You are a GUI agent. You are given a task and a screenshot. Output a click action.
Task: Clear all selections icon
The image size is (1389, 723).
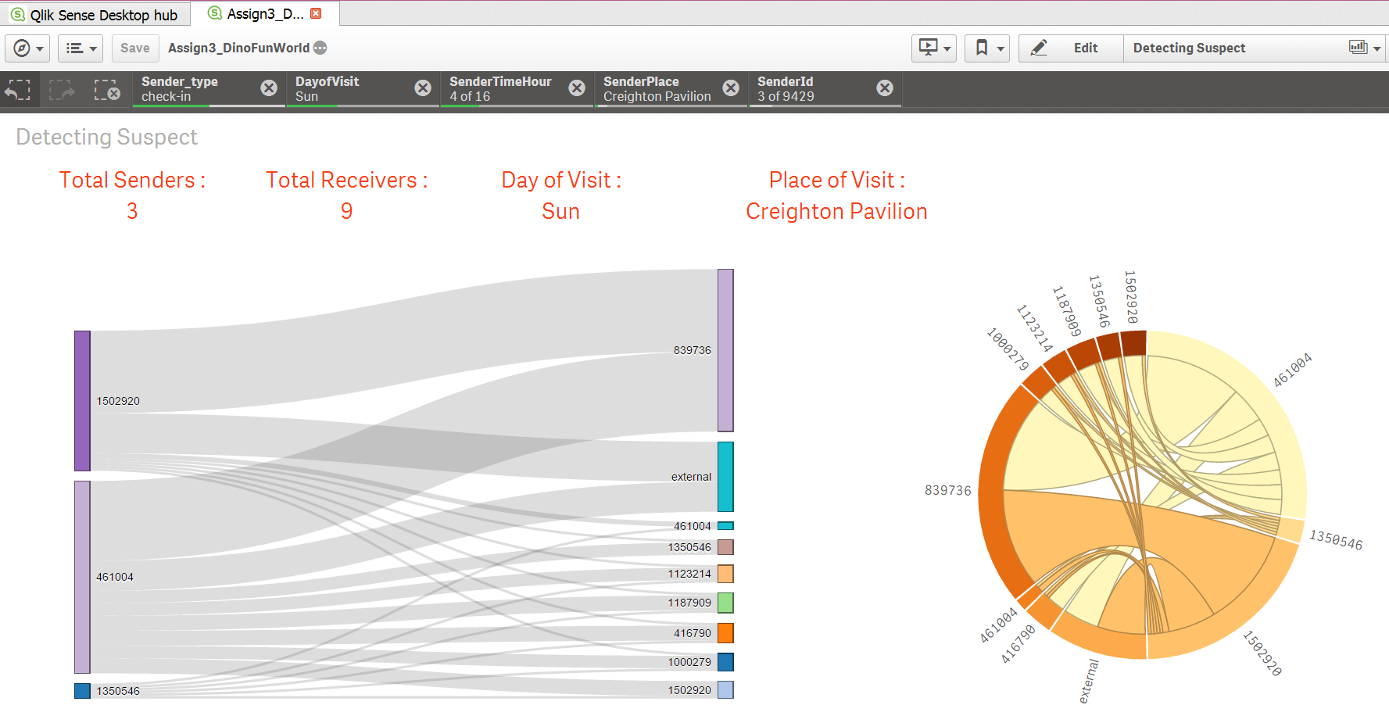click(x=106, y=90)
